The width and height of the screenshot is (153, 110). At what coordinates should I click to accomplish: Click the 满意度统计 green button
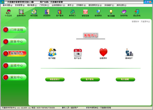point(55,79)
